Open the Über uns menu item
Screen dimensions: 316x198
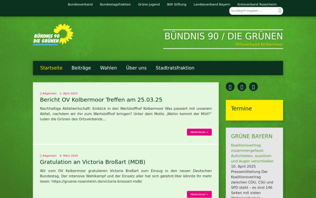click(x=136, y=68)
